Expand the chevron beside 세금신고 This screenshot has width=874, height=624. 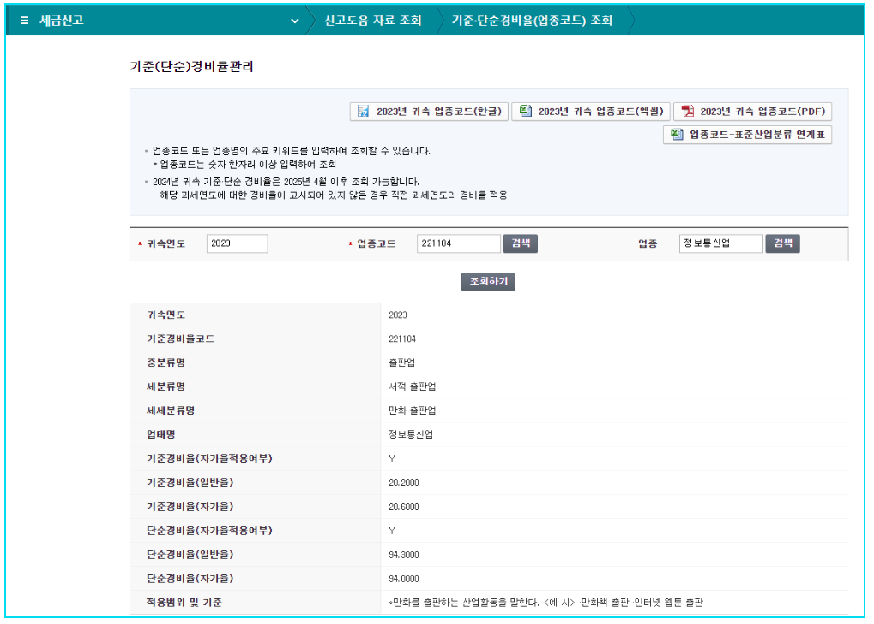click(295, 20)
